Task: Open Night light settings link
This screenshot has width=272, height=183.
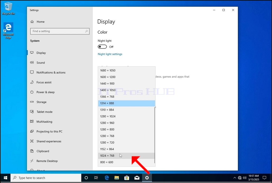Action: click(x=110, y=54)
